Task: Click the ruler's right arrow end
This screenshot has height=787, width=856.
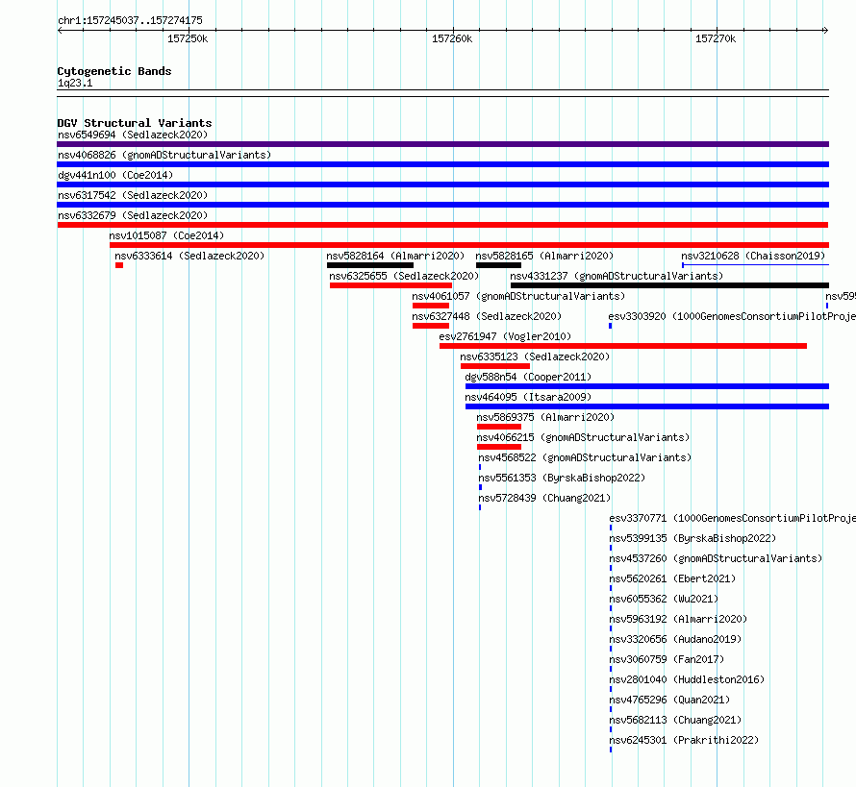Action: [x=825, y=30]
